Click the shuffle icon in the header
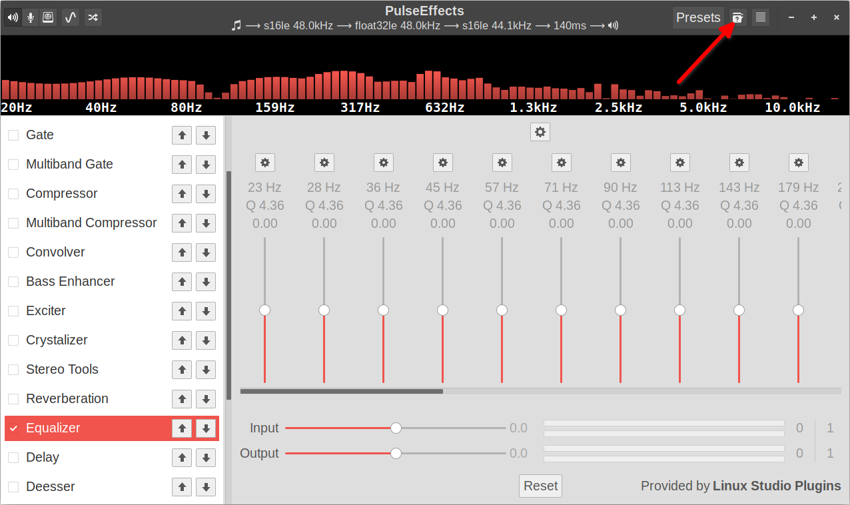This screenshot has height=505, width=850. click(x=93, y=17)
